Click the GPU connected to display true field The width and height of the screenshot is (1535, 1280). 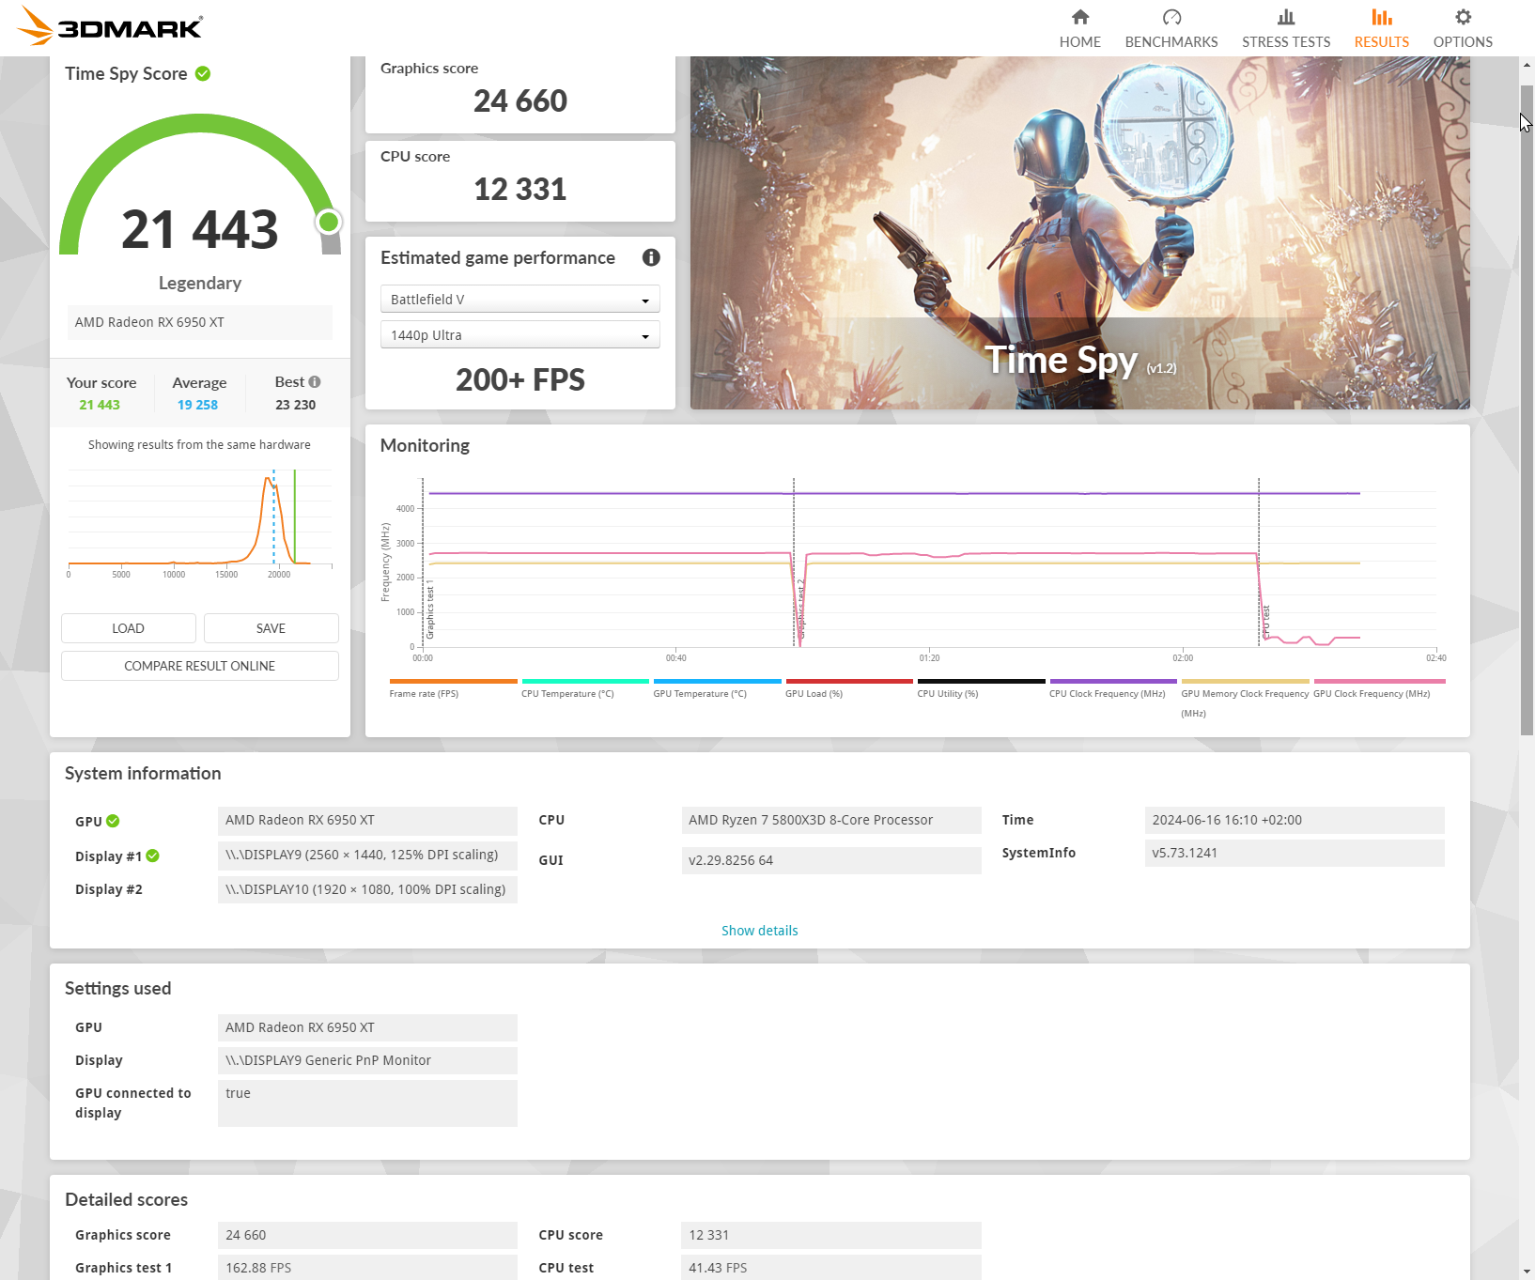click(x=367, y=1103)
